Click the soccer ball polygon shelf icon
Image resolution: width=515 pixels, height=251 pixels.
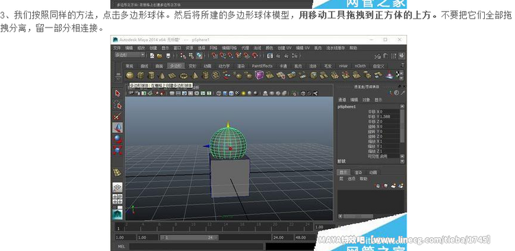tap(216, 75)
